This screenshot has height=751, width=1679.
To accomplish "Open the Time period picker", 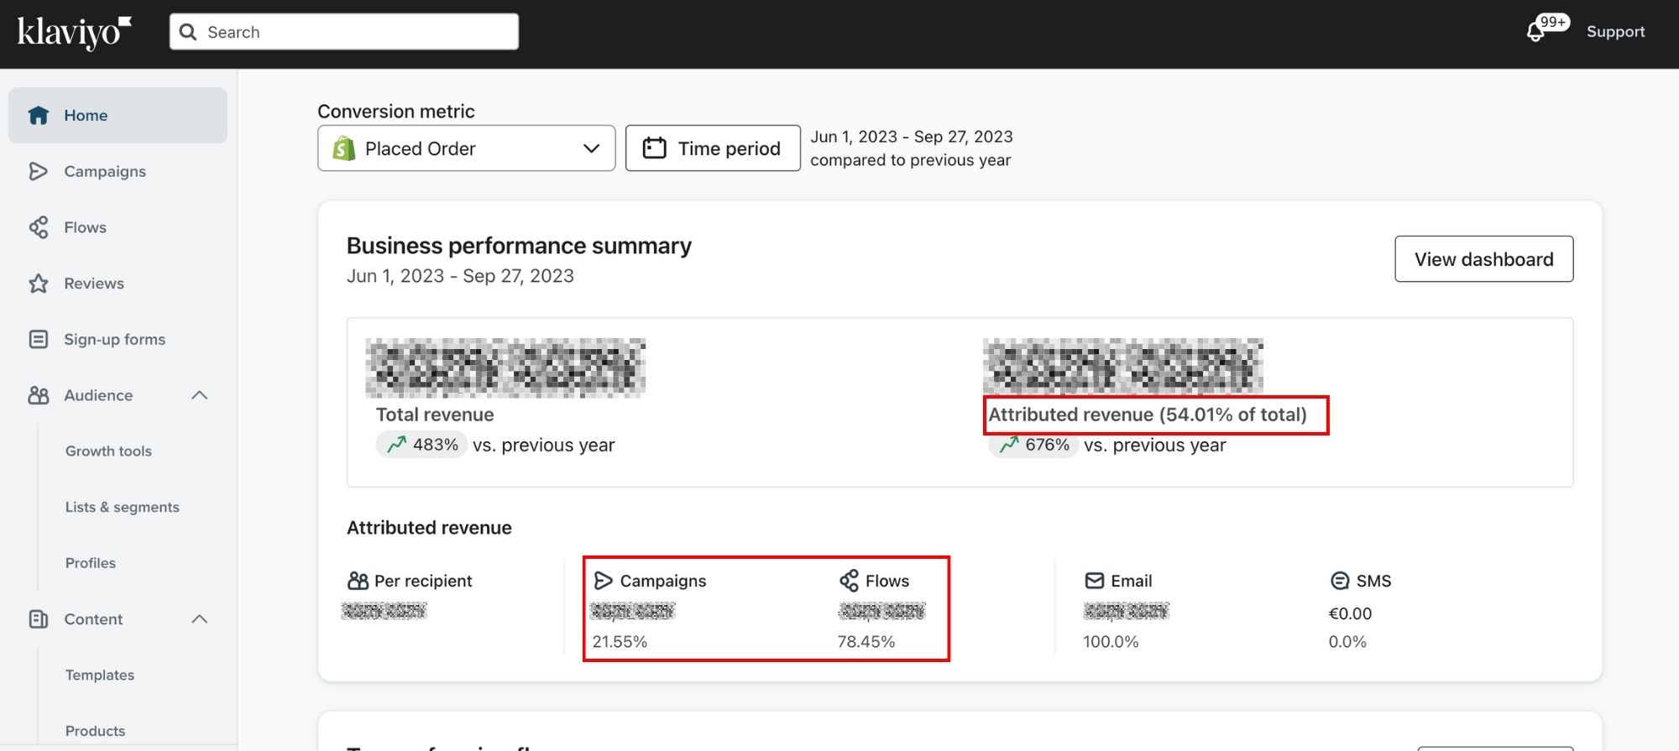I will coord(712,149).
